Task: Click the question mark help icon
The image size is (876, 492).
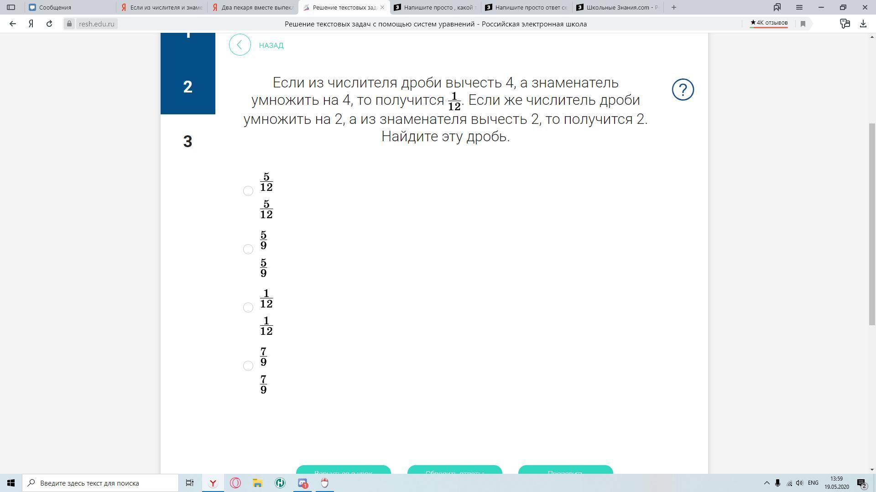Action: coord(683,90)
